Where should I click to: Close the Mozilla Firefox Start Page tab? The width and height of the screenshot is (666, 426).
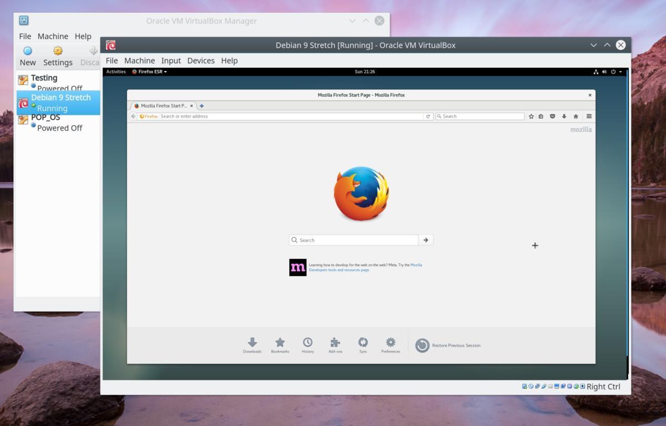191,106
